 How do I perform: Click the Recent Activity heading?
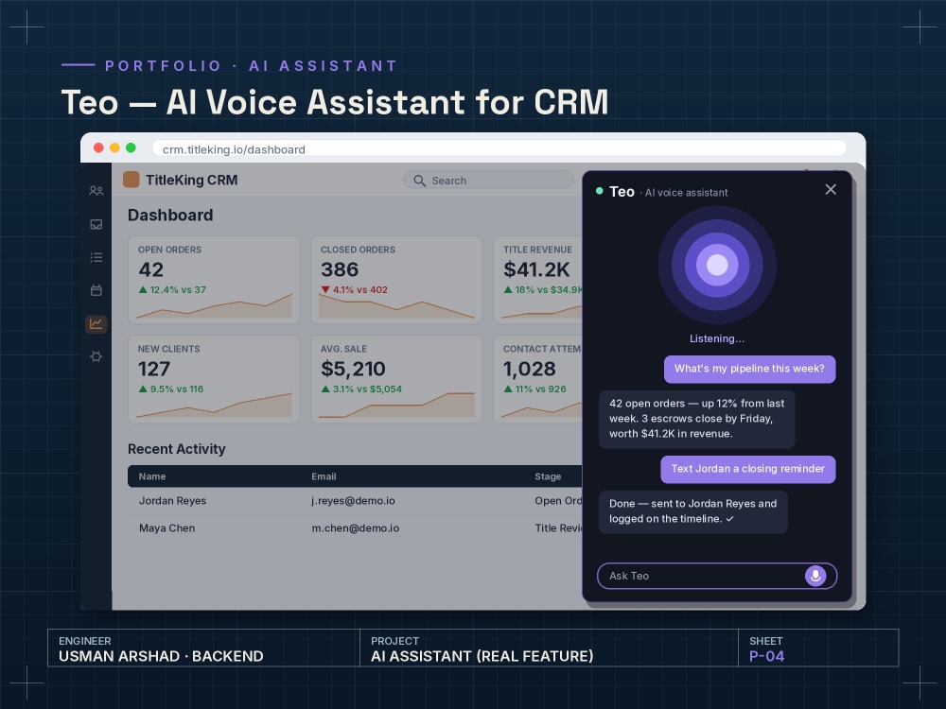coord(176,449)
